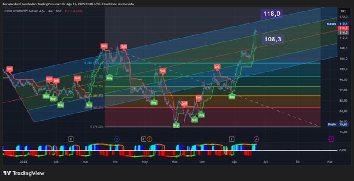Click the E earnings marker between Şub and Mar
The width and height of the screenshot is (354, 181).
pos(71,140)
